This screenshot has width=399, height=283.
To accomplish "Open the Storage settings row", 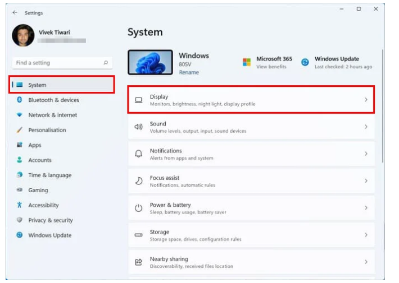I will click(251, 235).
